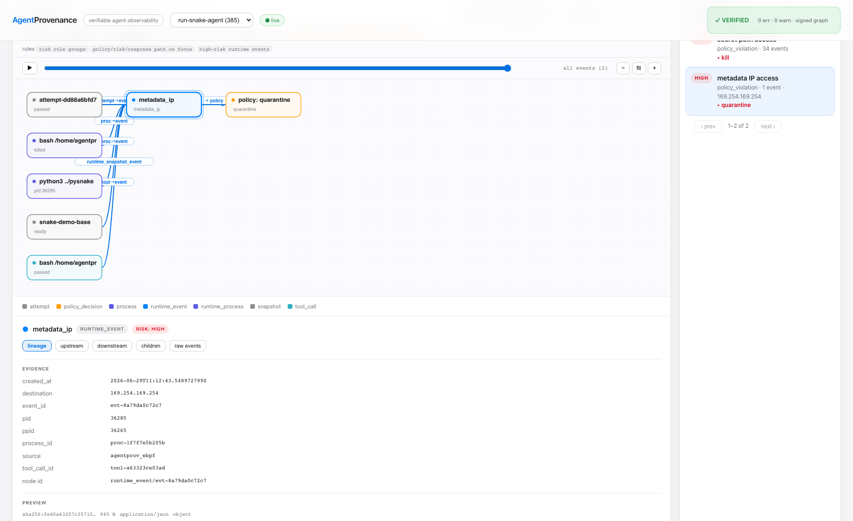Viewport: 853px width, 521px height.
Task: Click the HIGH severity badge
Action: click(701, 78)
